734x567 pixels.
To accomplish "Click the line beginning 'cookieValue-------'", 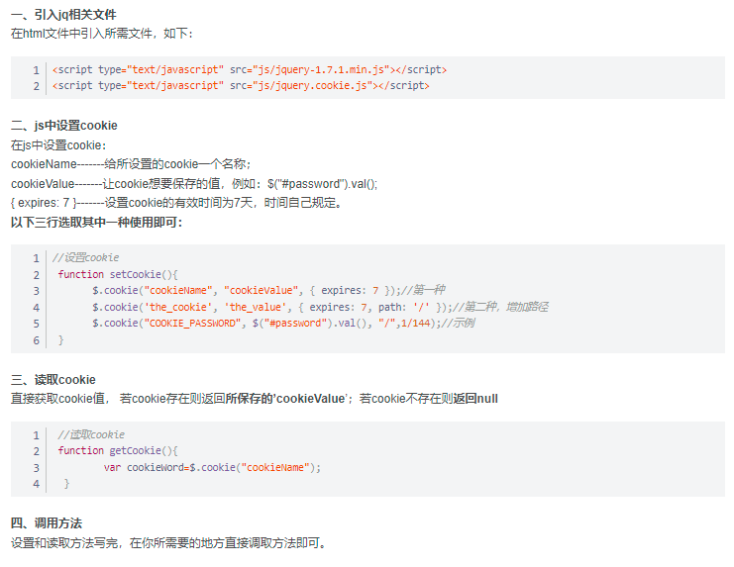I will point(194,184).
